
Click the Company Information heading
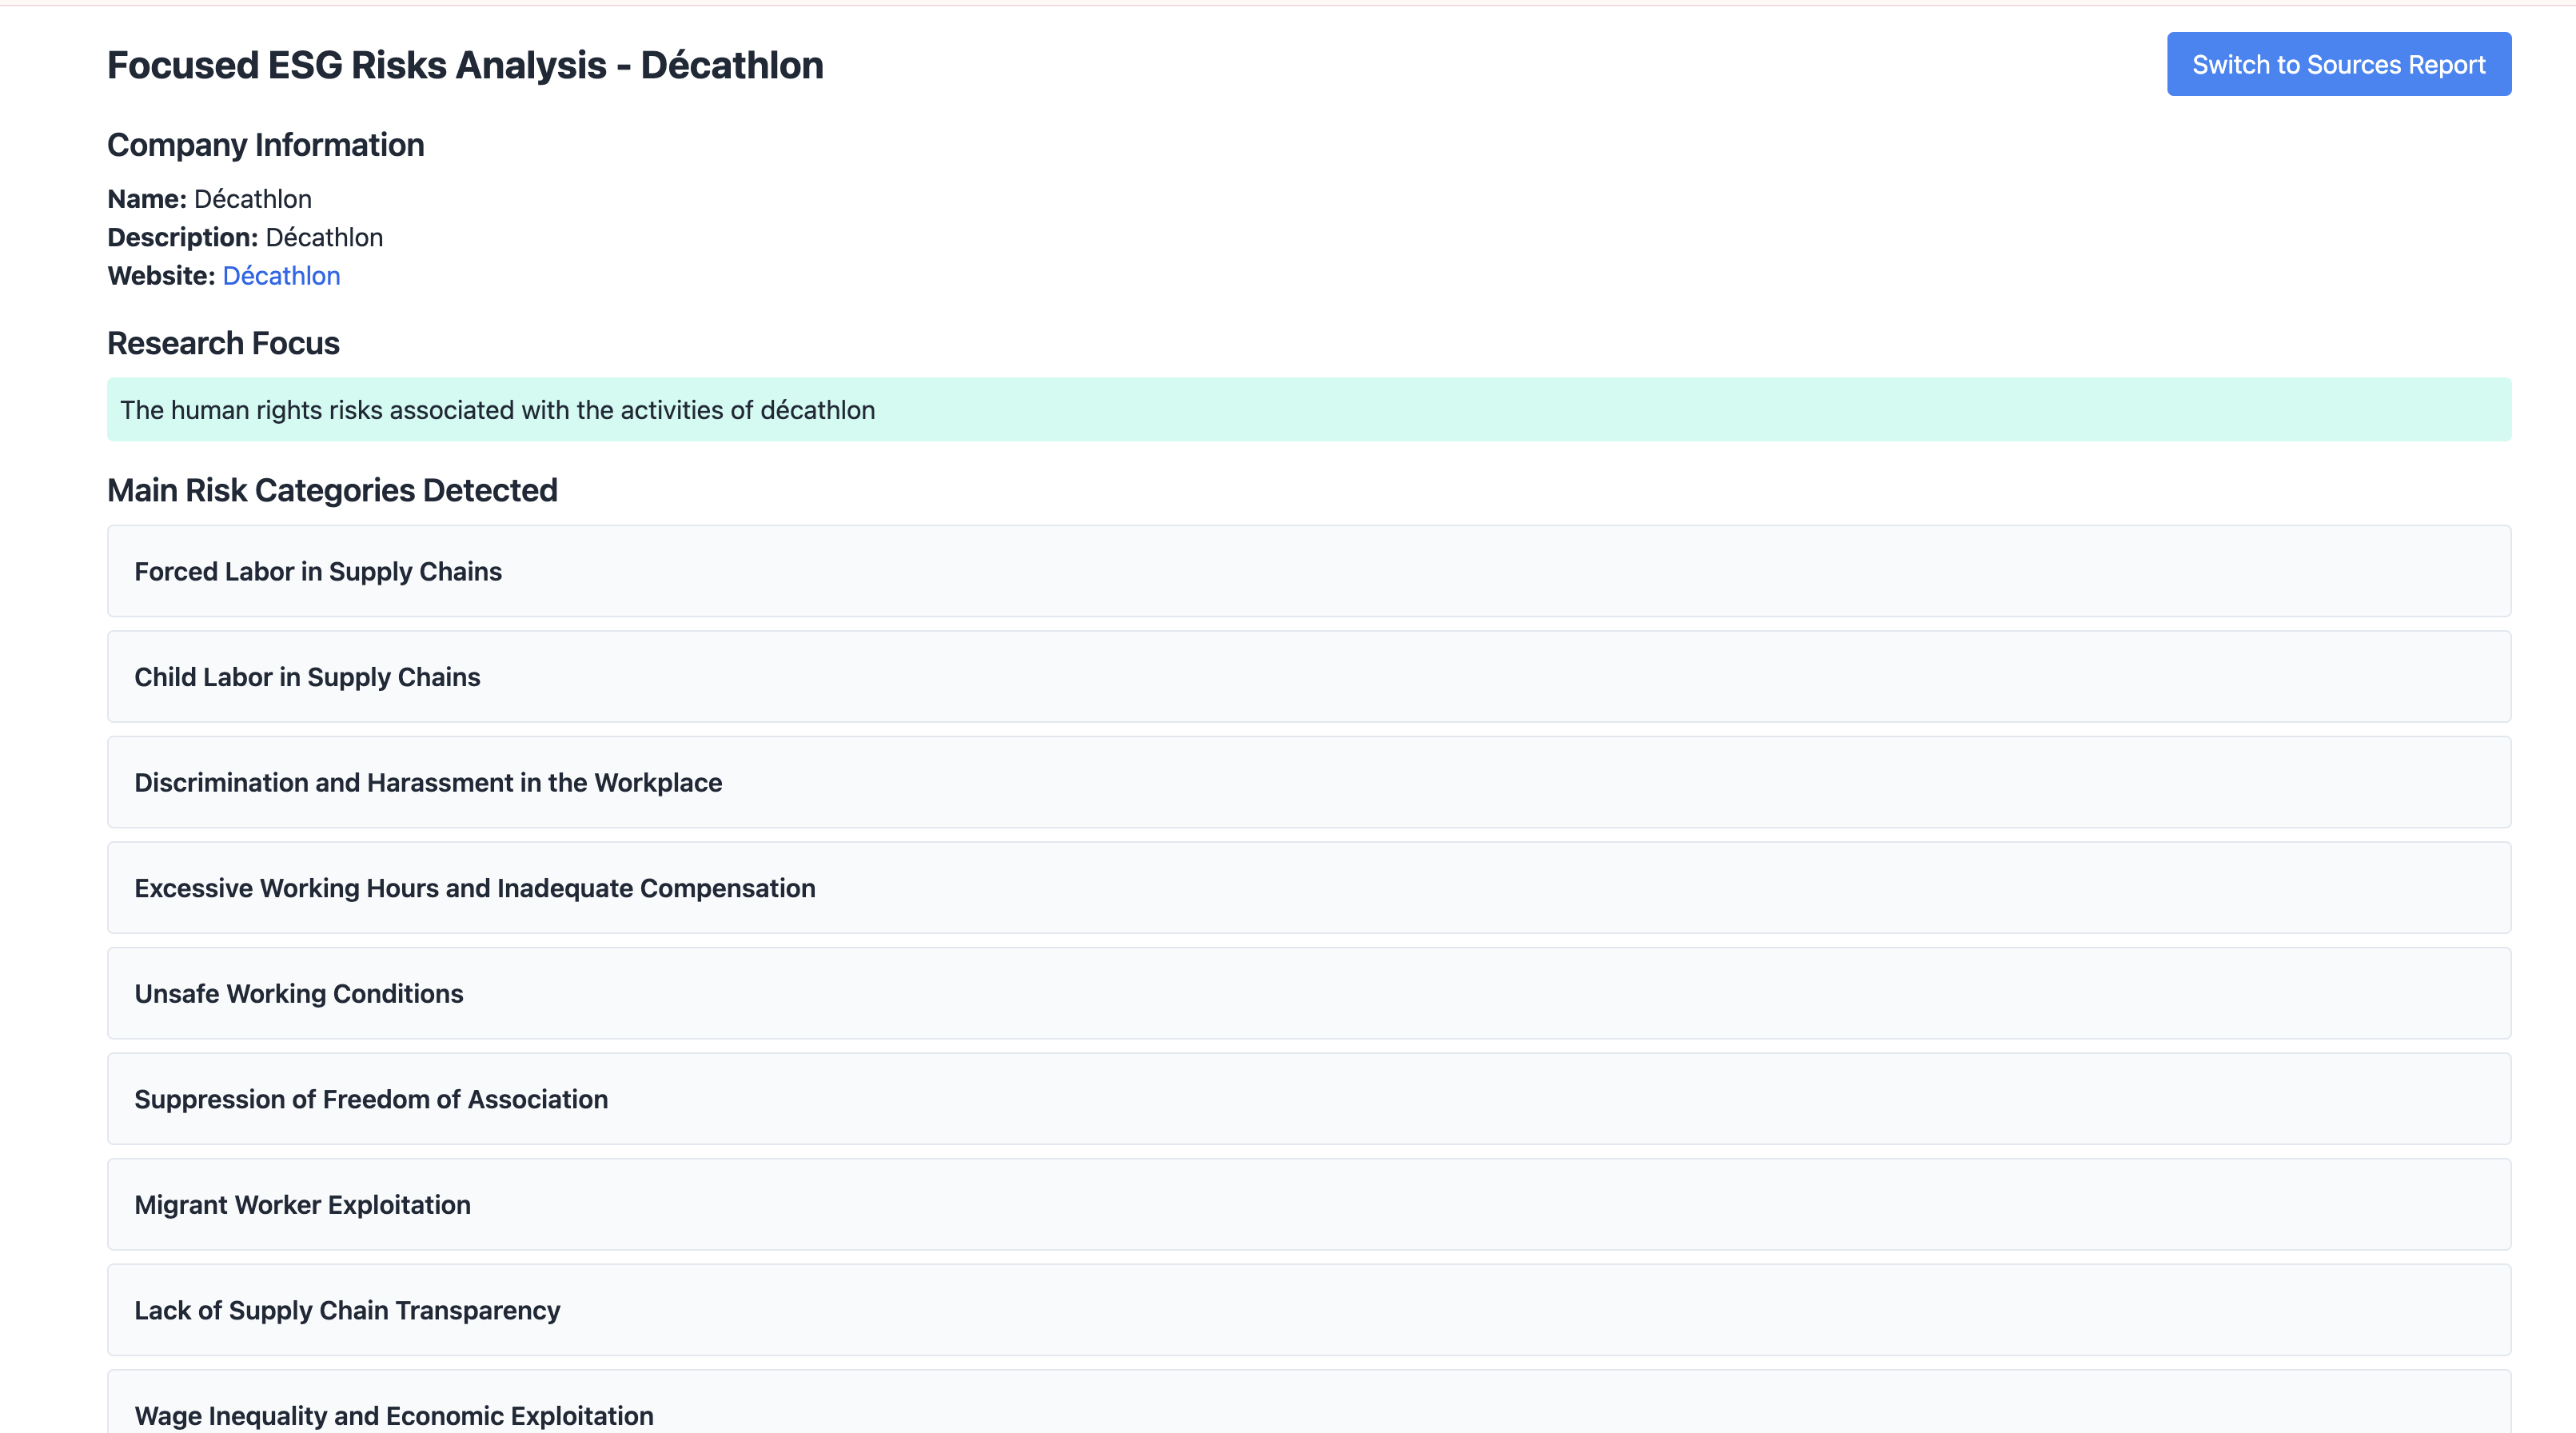click(x=265, y=145)
